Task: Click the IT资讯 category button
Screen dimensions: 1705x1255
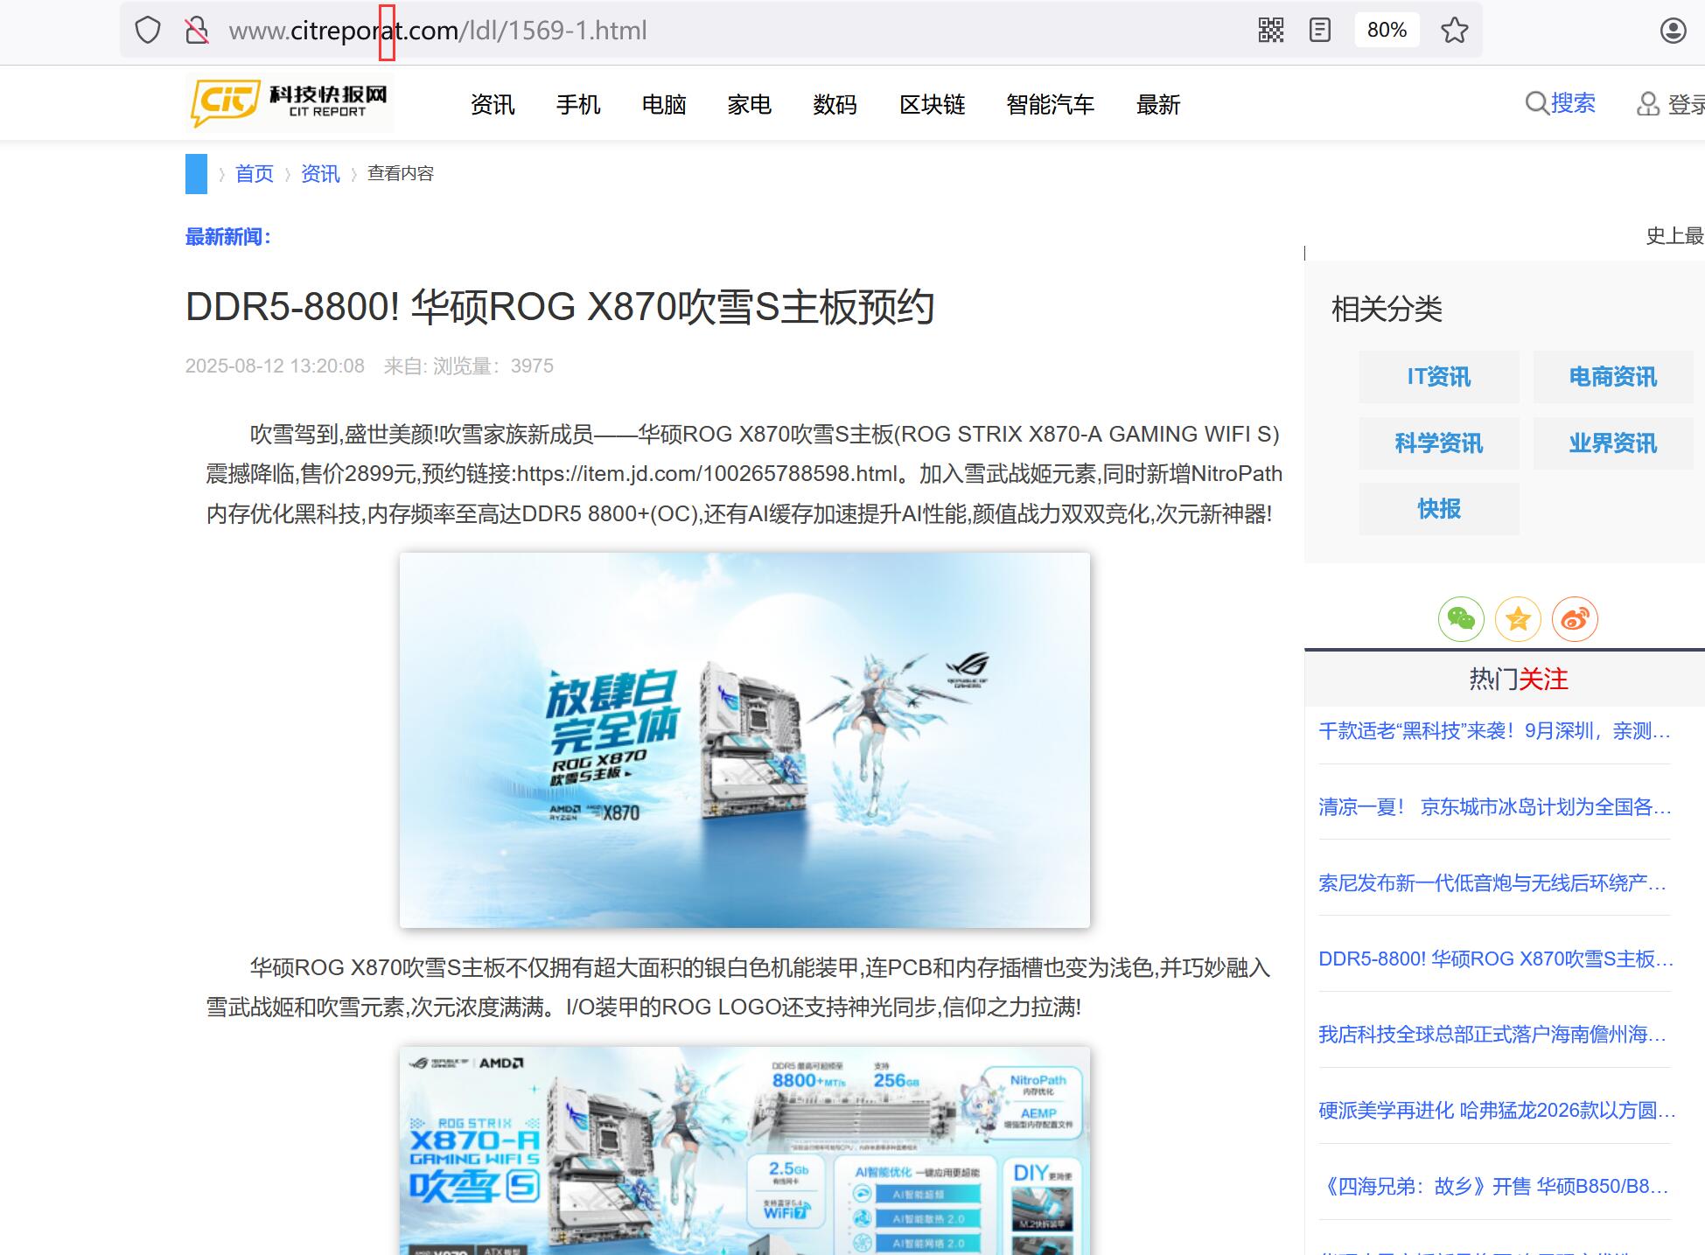Action: click(1438, 377)
